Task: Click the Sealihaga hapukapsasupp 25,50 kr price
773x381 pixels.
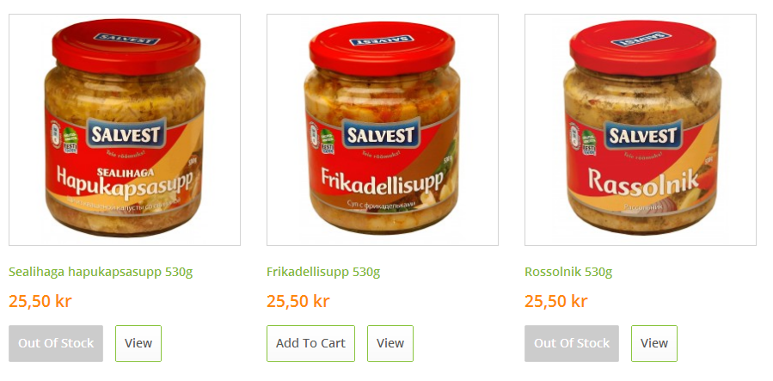Action: coord(40,301)
